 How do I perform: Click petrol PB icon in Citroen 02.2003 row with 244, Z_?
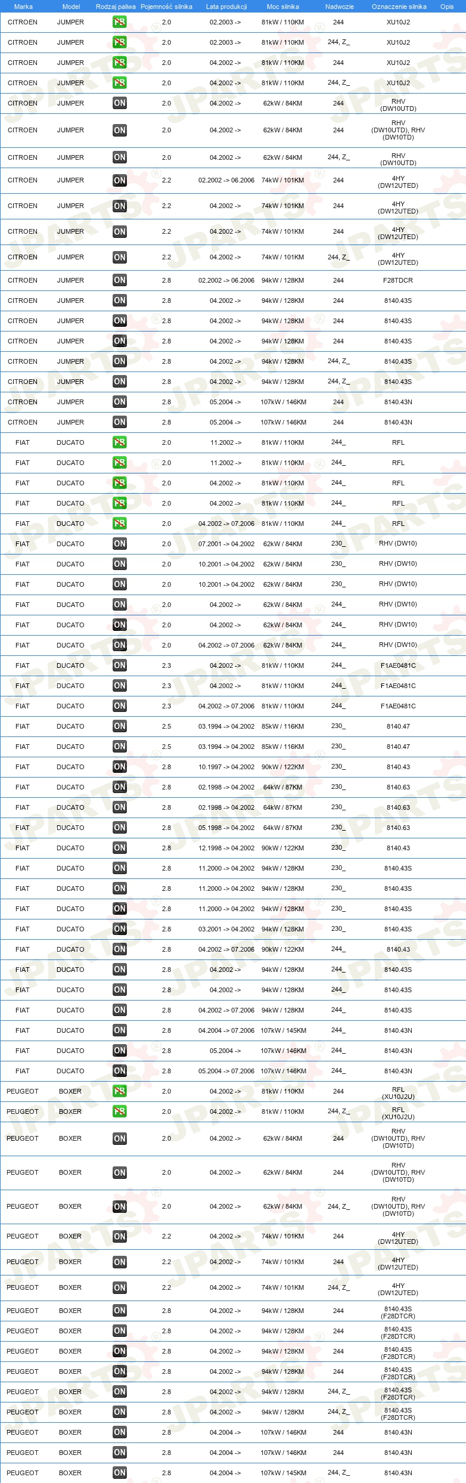(120, 42)
